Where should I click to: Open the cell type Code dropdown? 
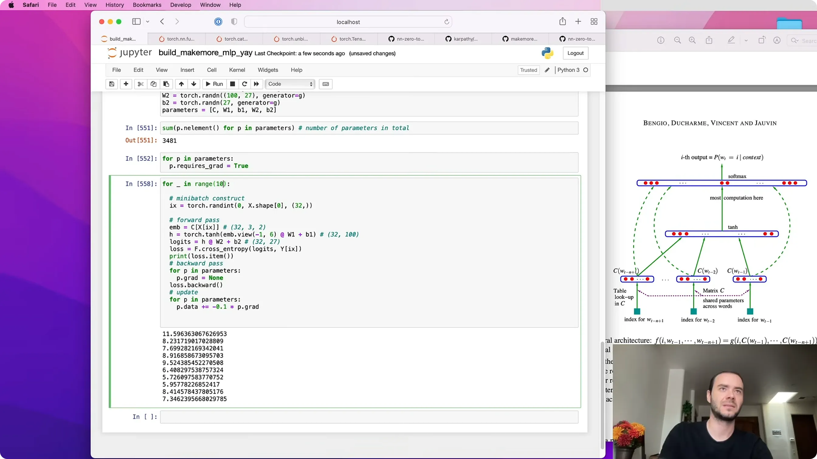[x=290, y=84]
